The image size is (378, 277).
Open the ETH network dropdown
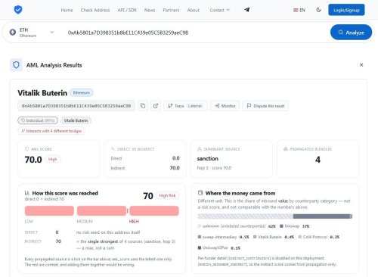[x=32, y=33]
